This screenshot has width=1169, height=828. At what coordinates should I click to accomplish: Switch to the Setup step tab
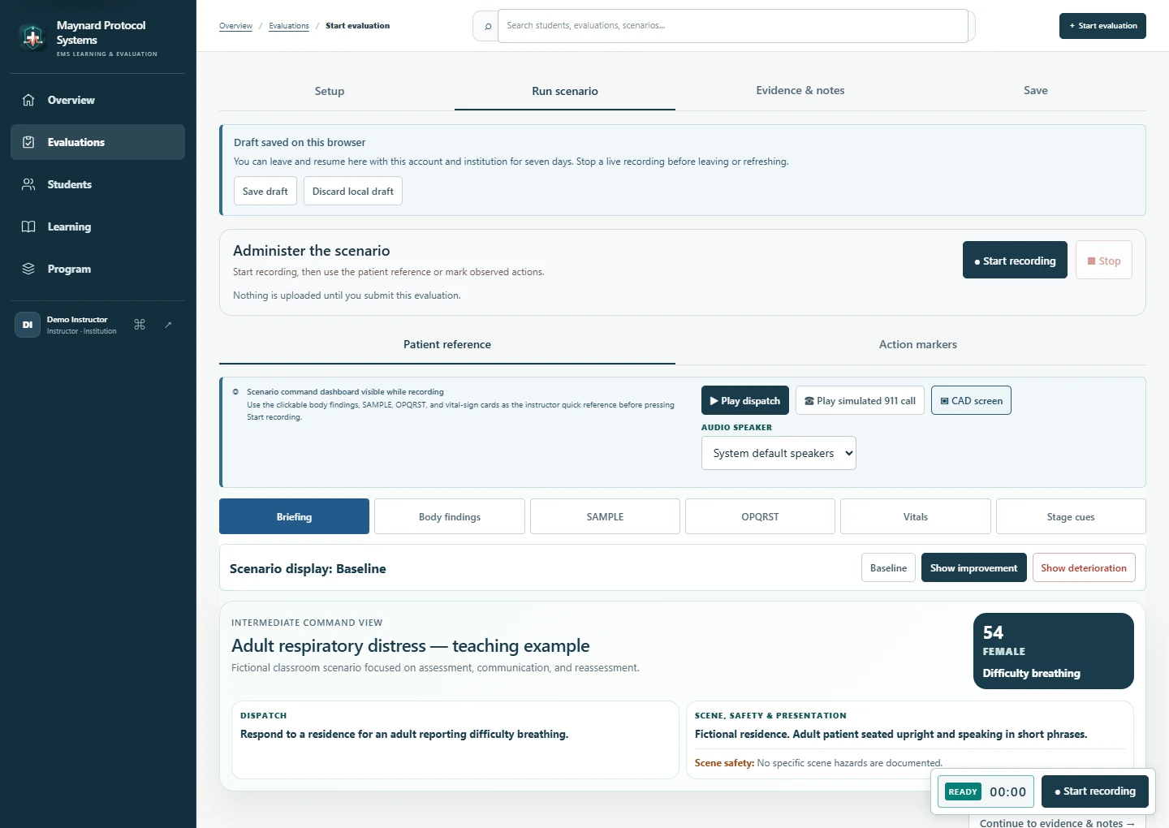(x=330, y=91)
